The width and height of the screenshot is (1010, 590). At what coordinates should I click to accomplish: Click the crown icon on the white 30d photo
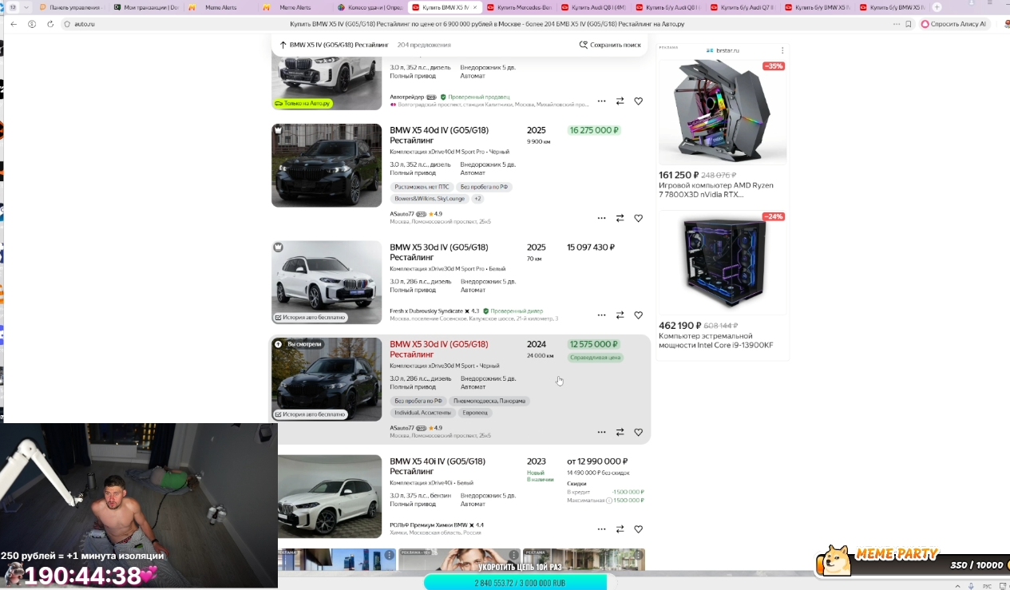(x=278, y=247)
